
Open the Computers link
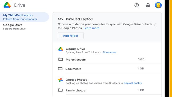110,52
